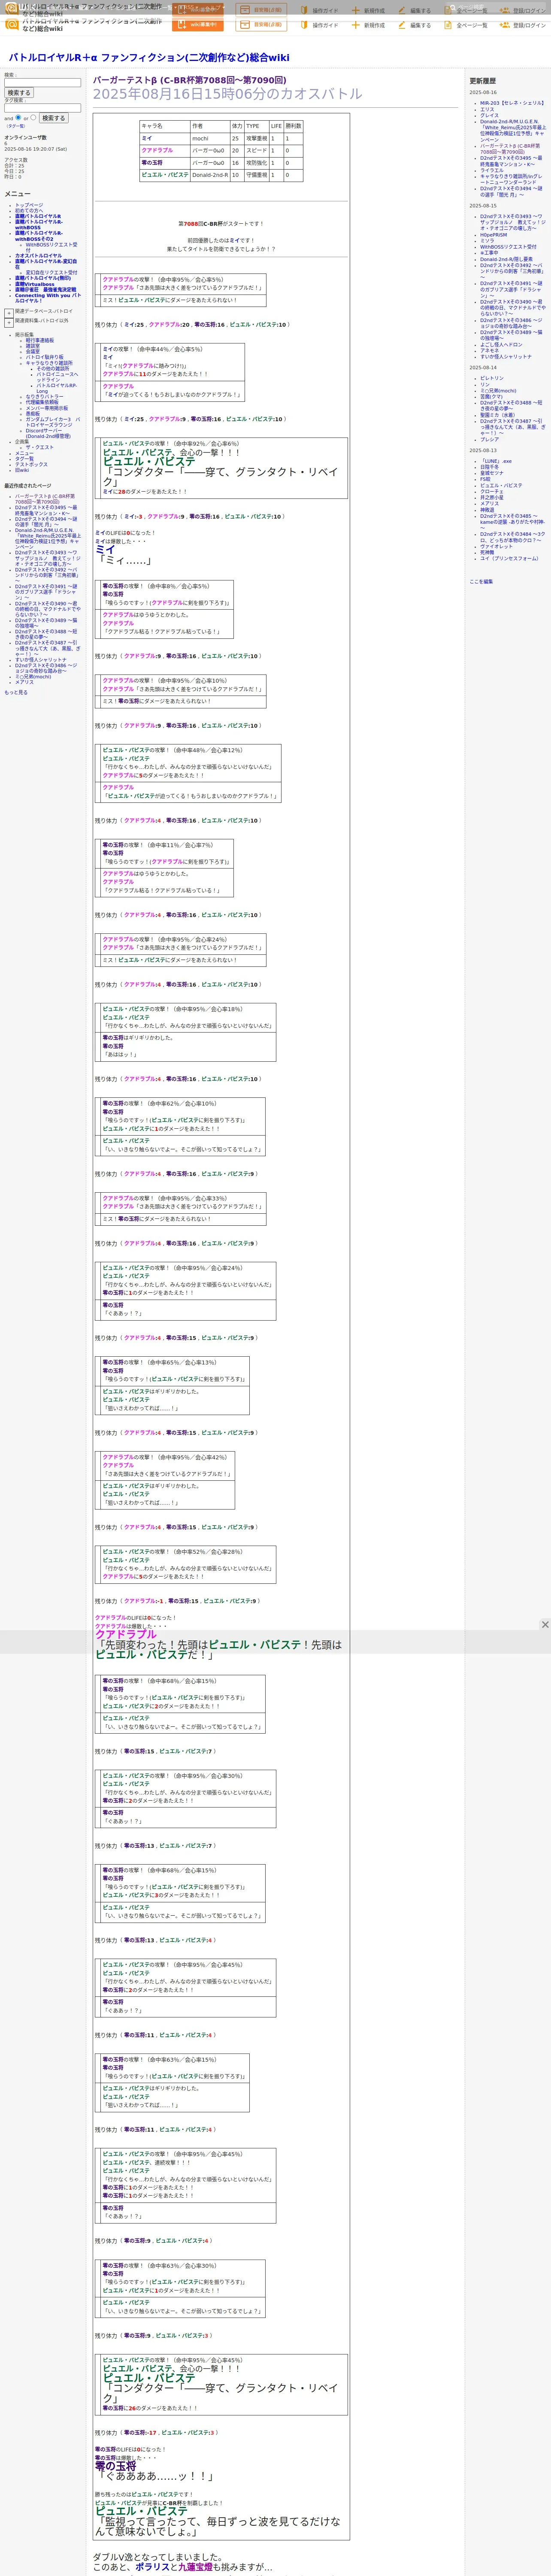Viewport: 551px width, 2576px height.
Task: Click 検索する button beside and/or radios
Action: coord(54,118)
